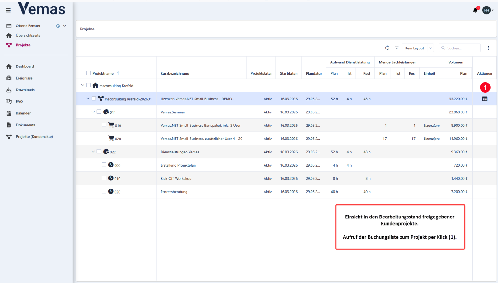The width and height of the screenshot is (498, 283).
Task: Sort by the Einheit column header
Action: click(429, 74)
